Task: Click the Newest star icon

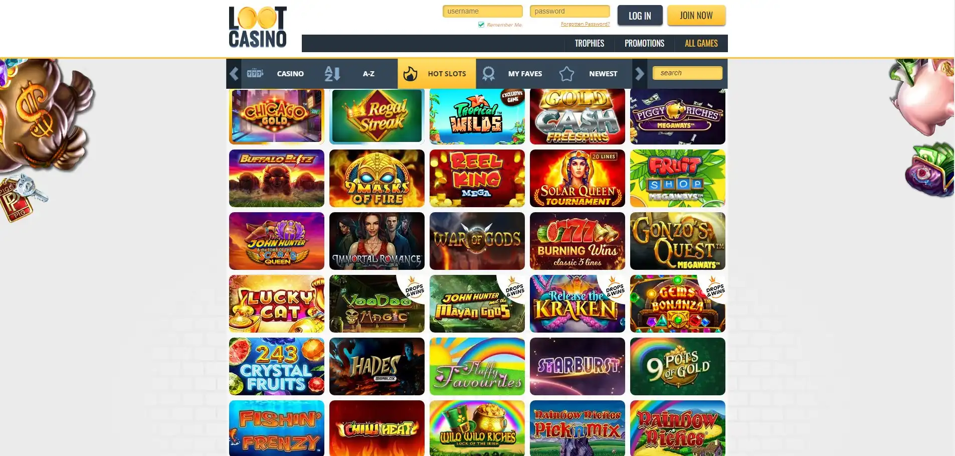Action: pos(566,74)
